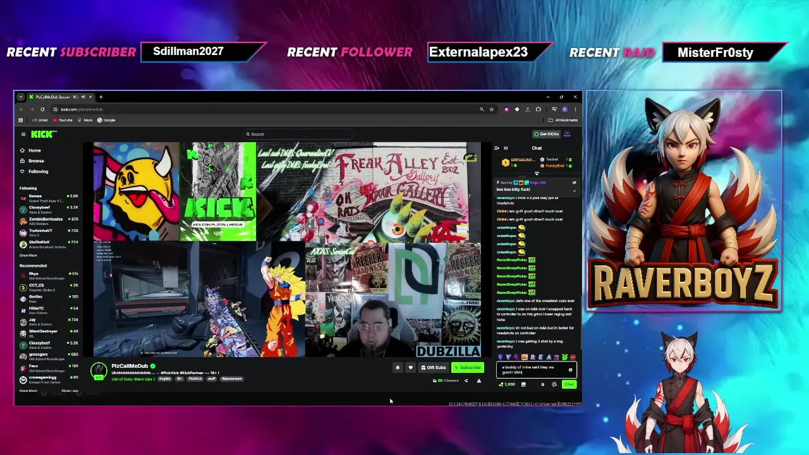Select Gorilac in Recommended channels
Image resolution: width=809 pixels, height=455 pixels.
[x=49, y=299]
